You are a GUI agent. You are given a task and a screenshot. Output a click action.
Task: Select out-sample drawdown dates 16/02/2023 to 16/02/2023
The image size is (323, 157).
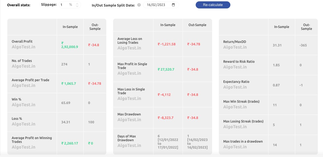pos(197,142)
